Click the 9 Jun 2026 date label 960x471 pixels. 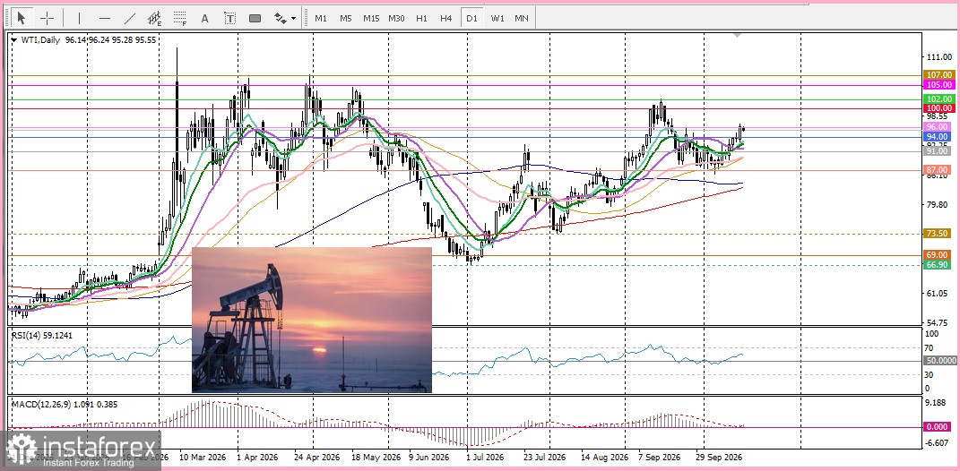(x=430, y=457)
